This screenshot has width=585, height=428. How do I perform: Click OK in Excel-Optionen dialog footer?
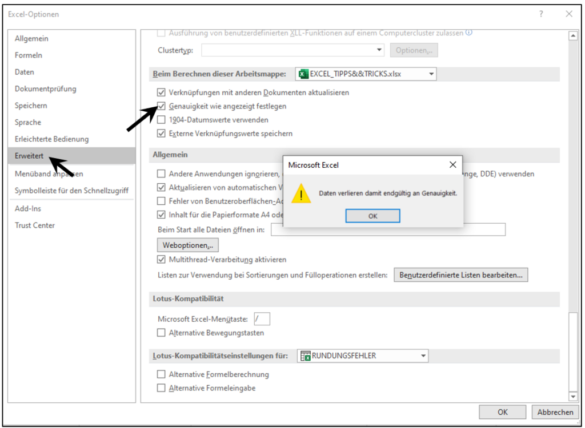[503, 412]
